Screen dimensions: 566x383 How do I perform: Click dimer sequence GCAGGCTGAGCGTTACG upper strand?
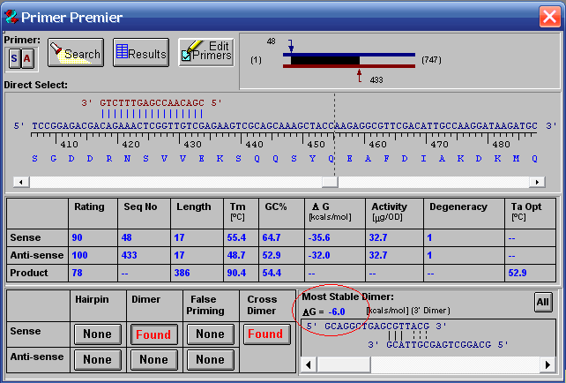point(376,327)
